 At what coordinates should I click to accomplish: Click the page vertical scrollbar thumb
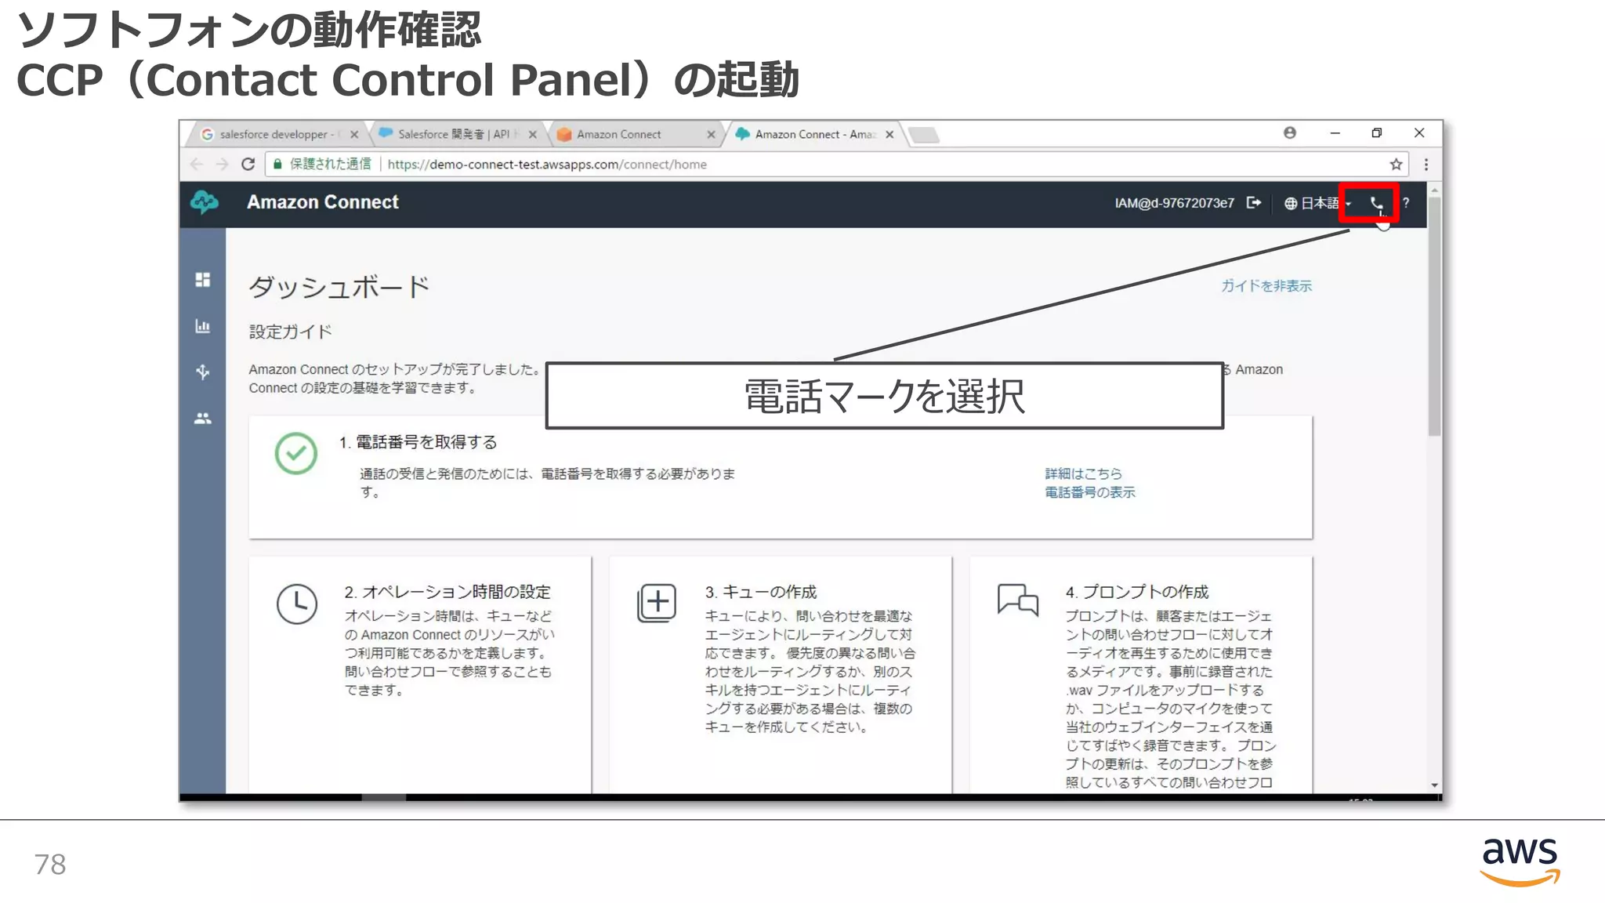[1434, 316]
